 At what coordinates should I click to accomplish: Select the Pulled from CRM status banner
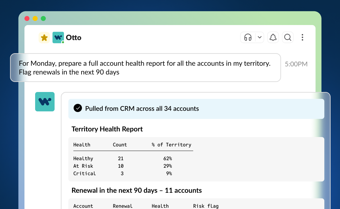196,109
